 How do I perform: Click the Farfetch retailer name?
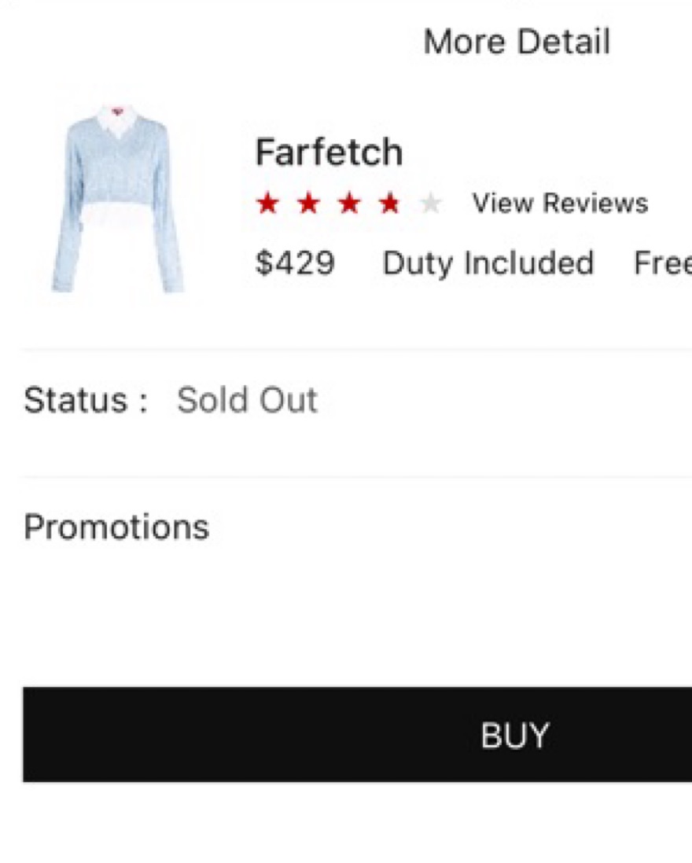coord(329,152)
